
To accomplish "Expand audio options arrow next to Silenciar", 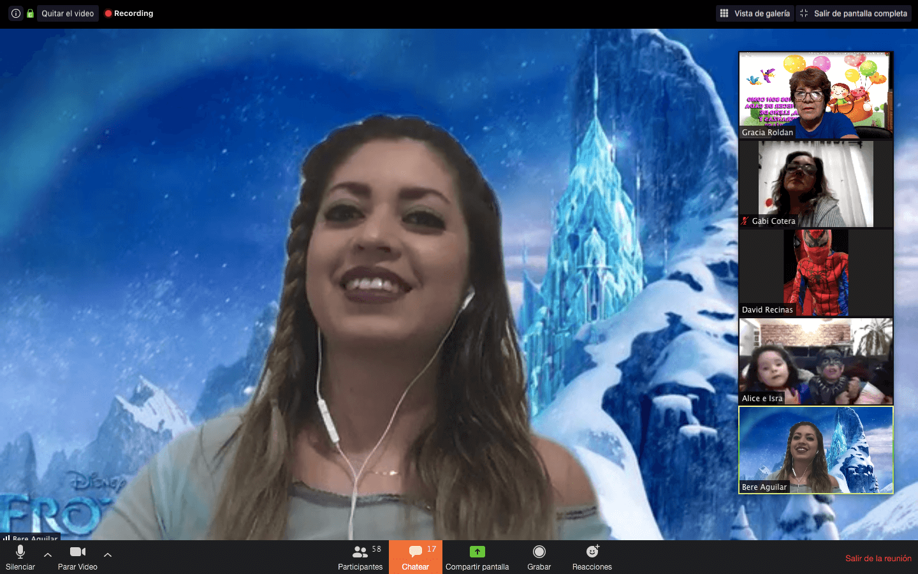I will coord(48,555).
